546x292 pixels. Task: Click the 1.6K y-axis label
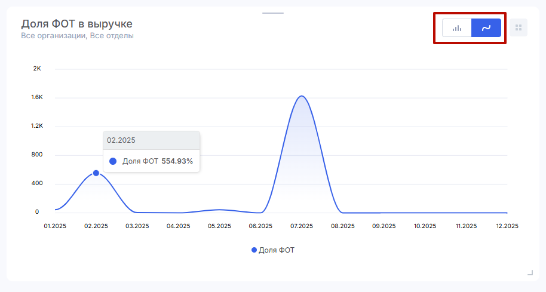pos(37,97)
